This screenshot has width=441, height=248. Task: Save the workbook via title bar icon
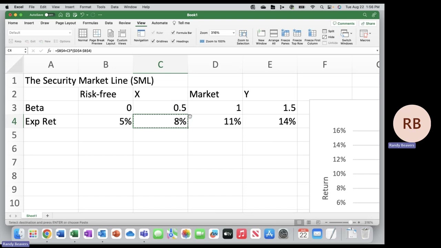68,15
